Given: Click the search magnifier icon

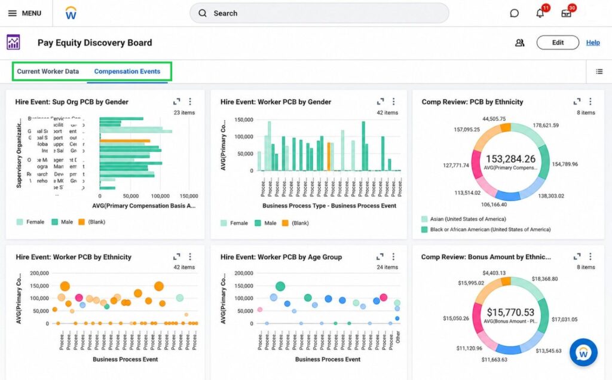Looking at the screenshot, I should [x=203, y=13].
